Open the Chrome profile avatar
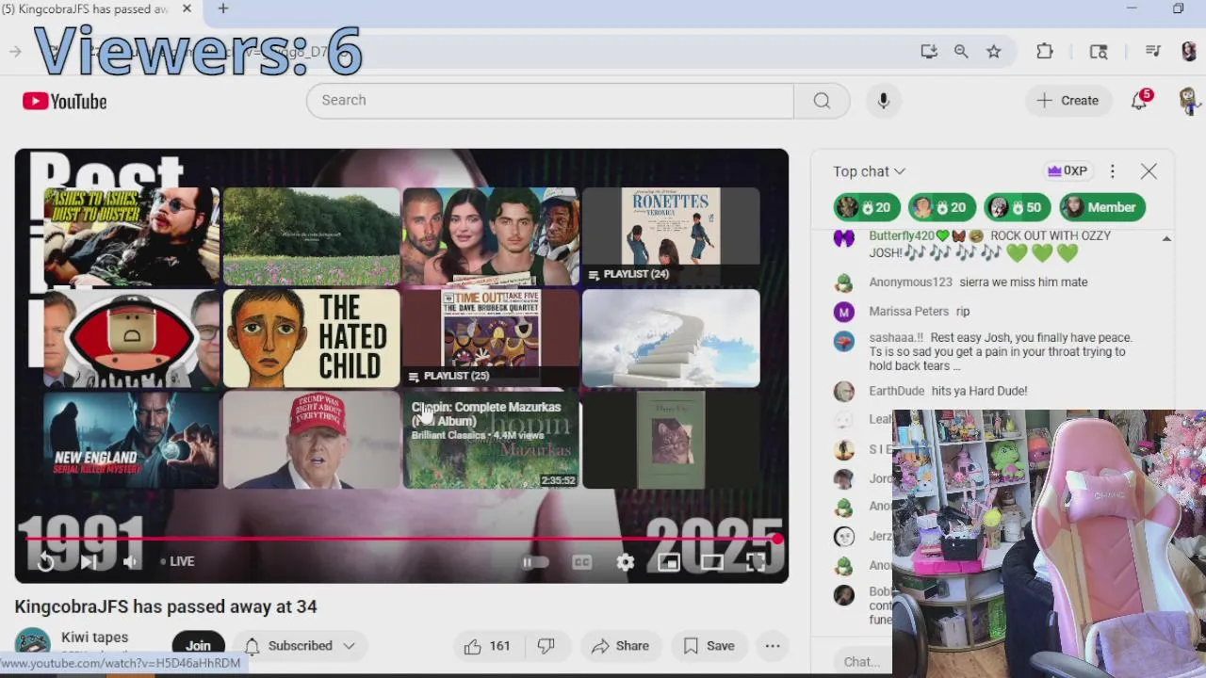The height and width of the screenshot is (678, 1206). [x=1188, y=52]
